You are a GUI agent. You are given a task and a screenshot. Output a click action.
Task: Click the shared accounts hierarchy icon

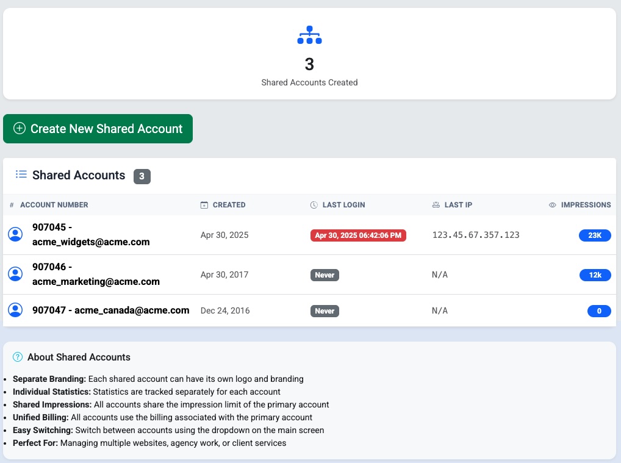pyautogui.click(x=309, y=35)
